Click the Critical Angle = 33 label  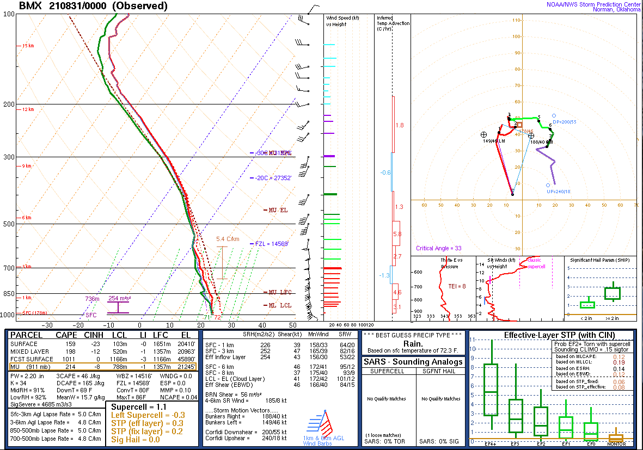tap(438, 248)
